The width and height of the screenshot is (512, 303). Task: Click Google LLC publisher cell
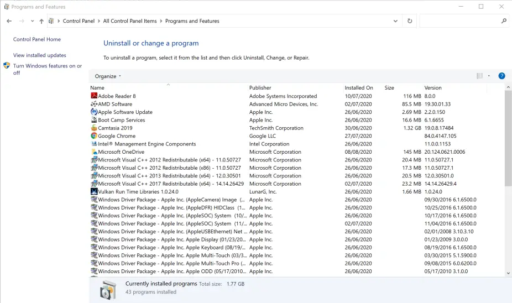click(263, 136)
